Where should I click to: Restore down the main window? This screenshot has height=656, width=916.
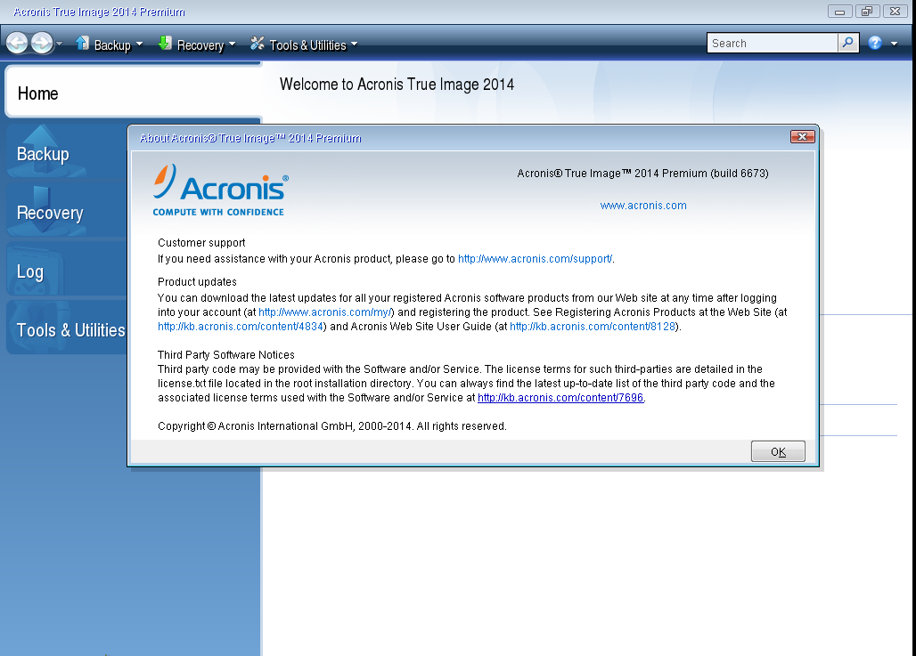[868, 11]
